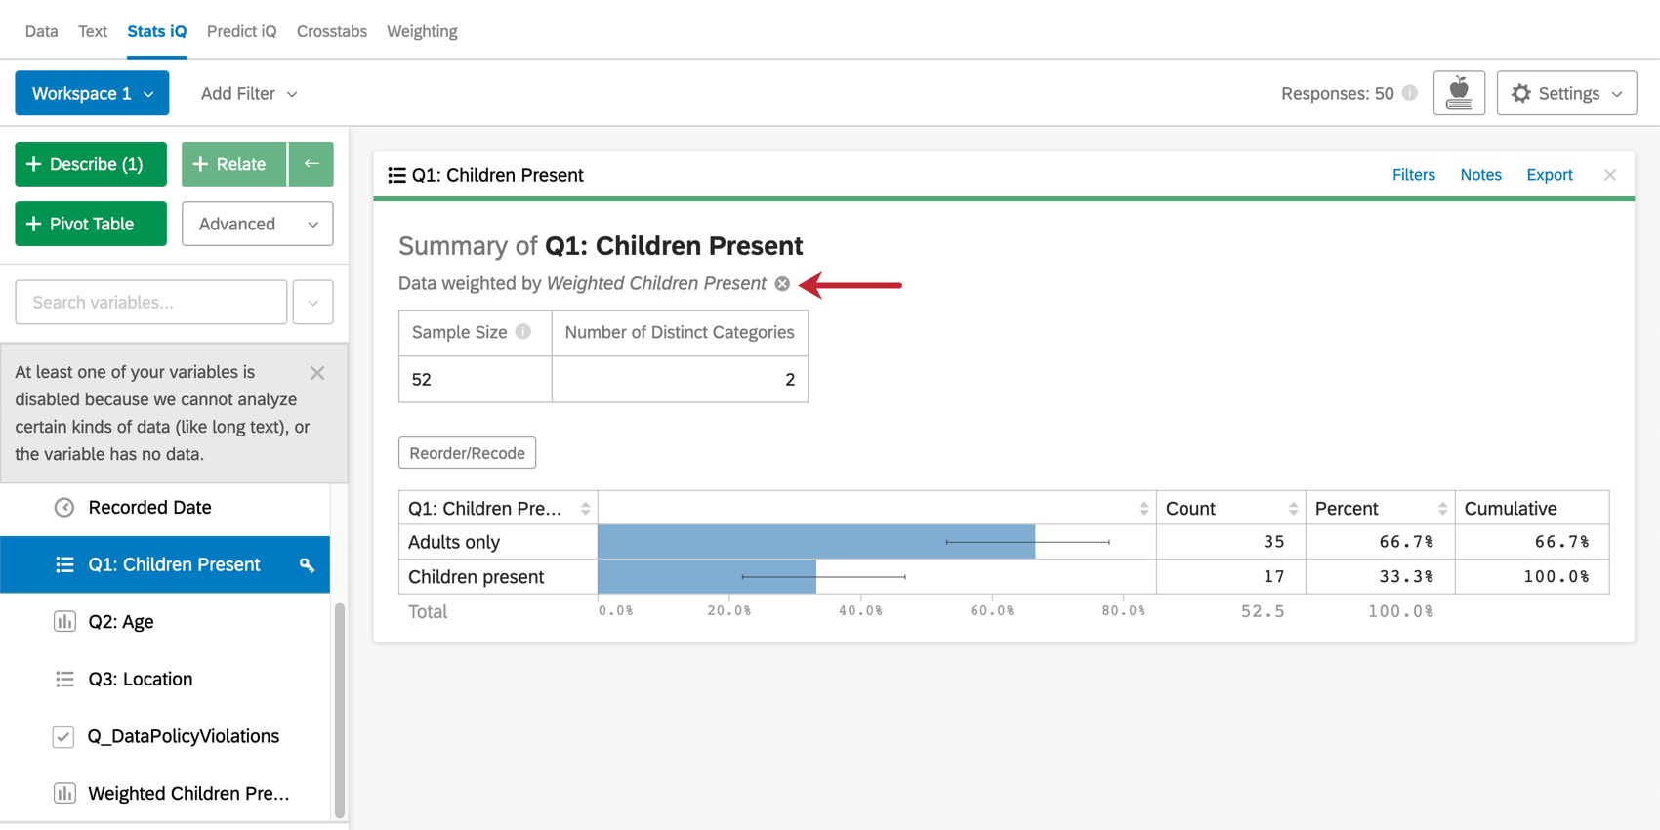Select the Q_DataPolicyViolations checkbox variable
1660x830 pixels.
[183, 736]
